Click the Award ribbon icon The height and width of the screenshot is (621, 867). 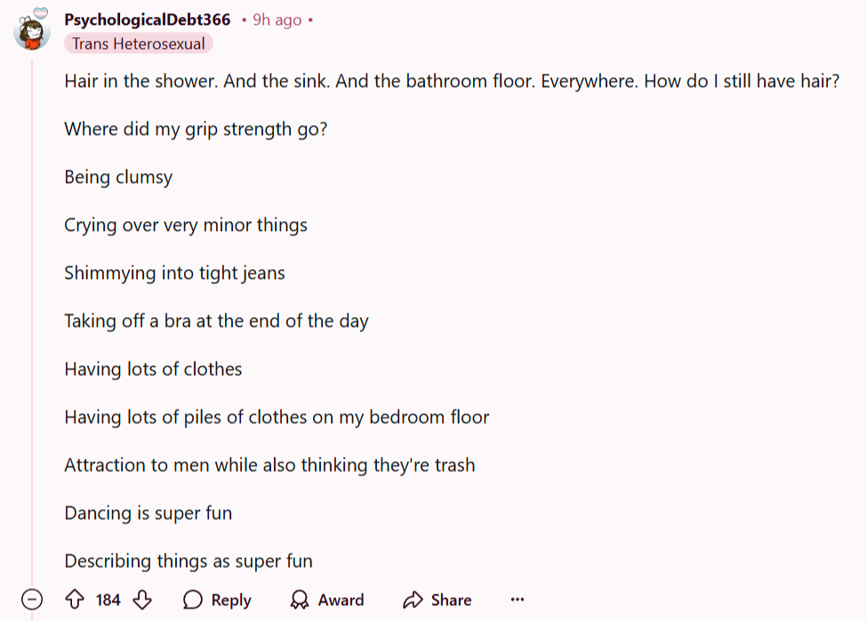click(299, 600)
